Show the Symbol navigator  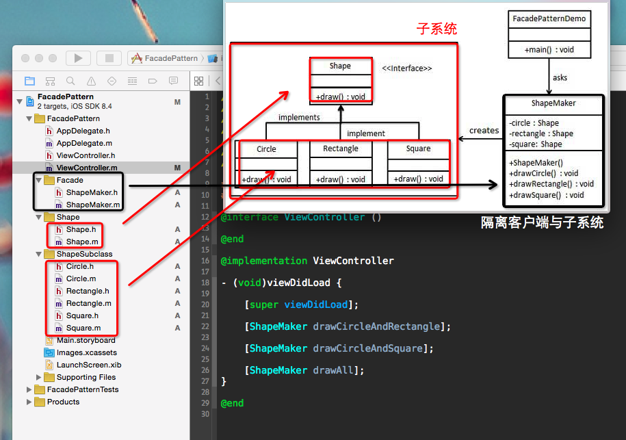51,81
